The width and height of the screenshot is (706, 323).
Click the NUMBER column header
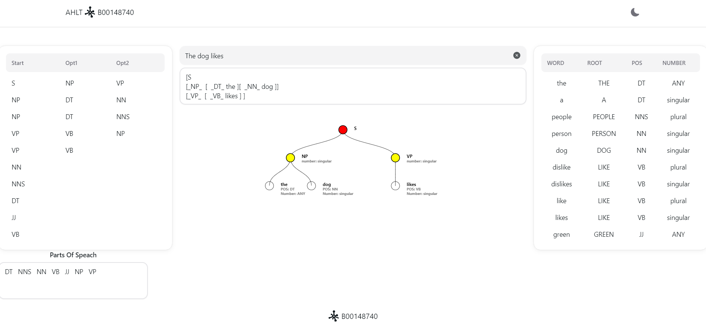(x=674, y=63)
